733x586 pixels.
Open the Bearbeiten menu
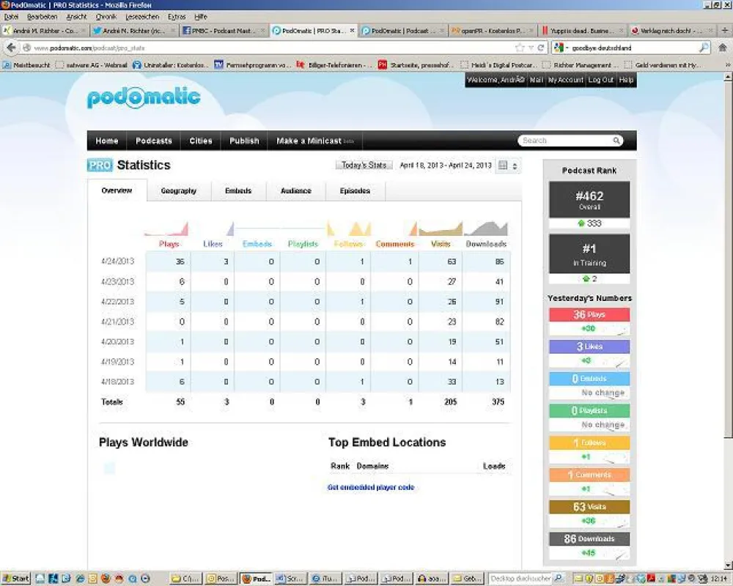[42, 17]
